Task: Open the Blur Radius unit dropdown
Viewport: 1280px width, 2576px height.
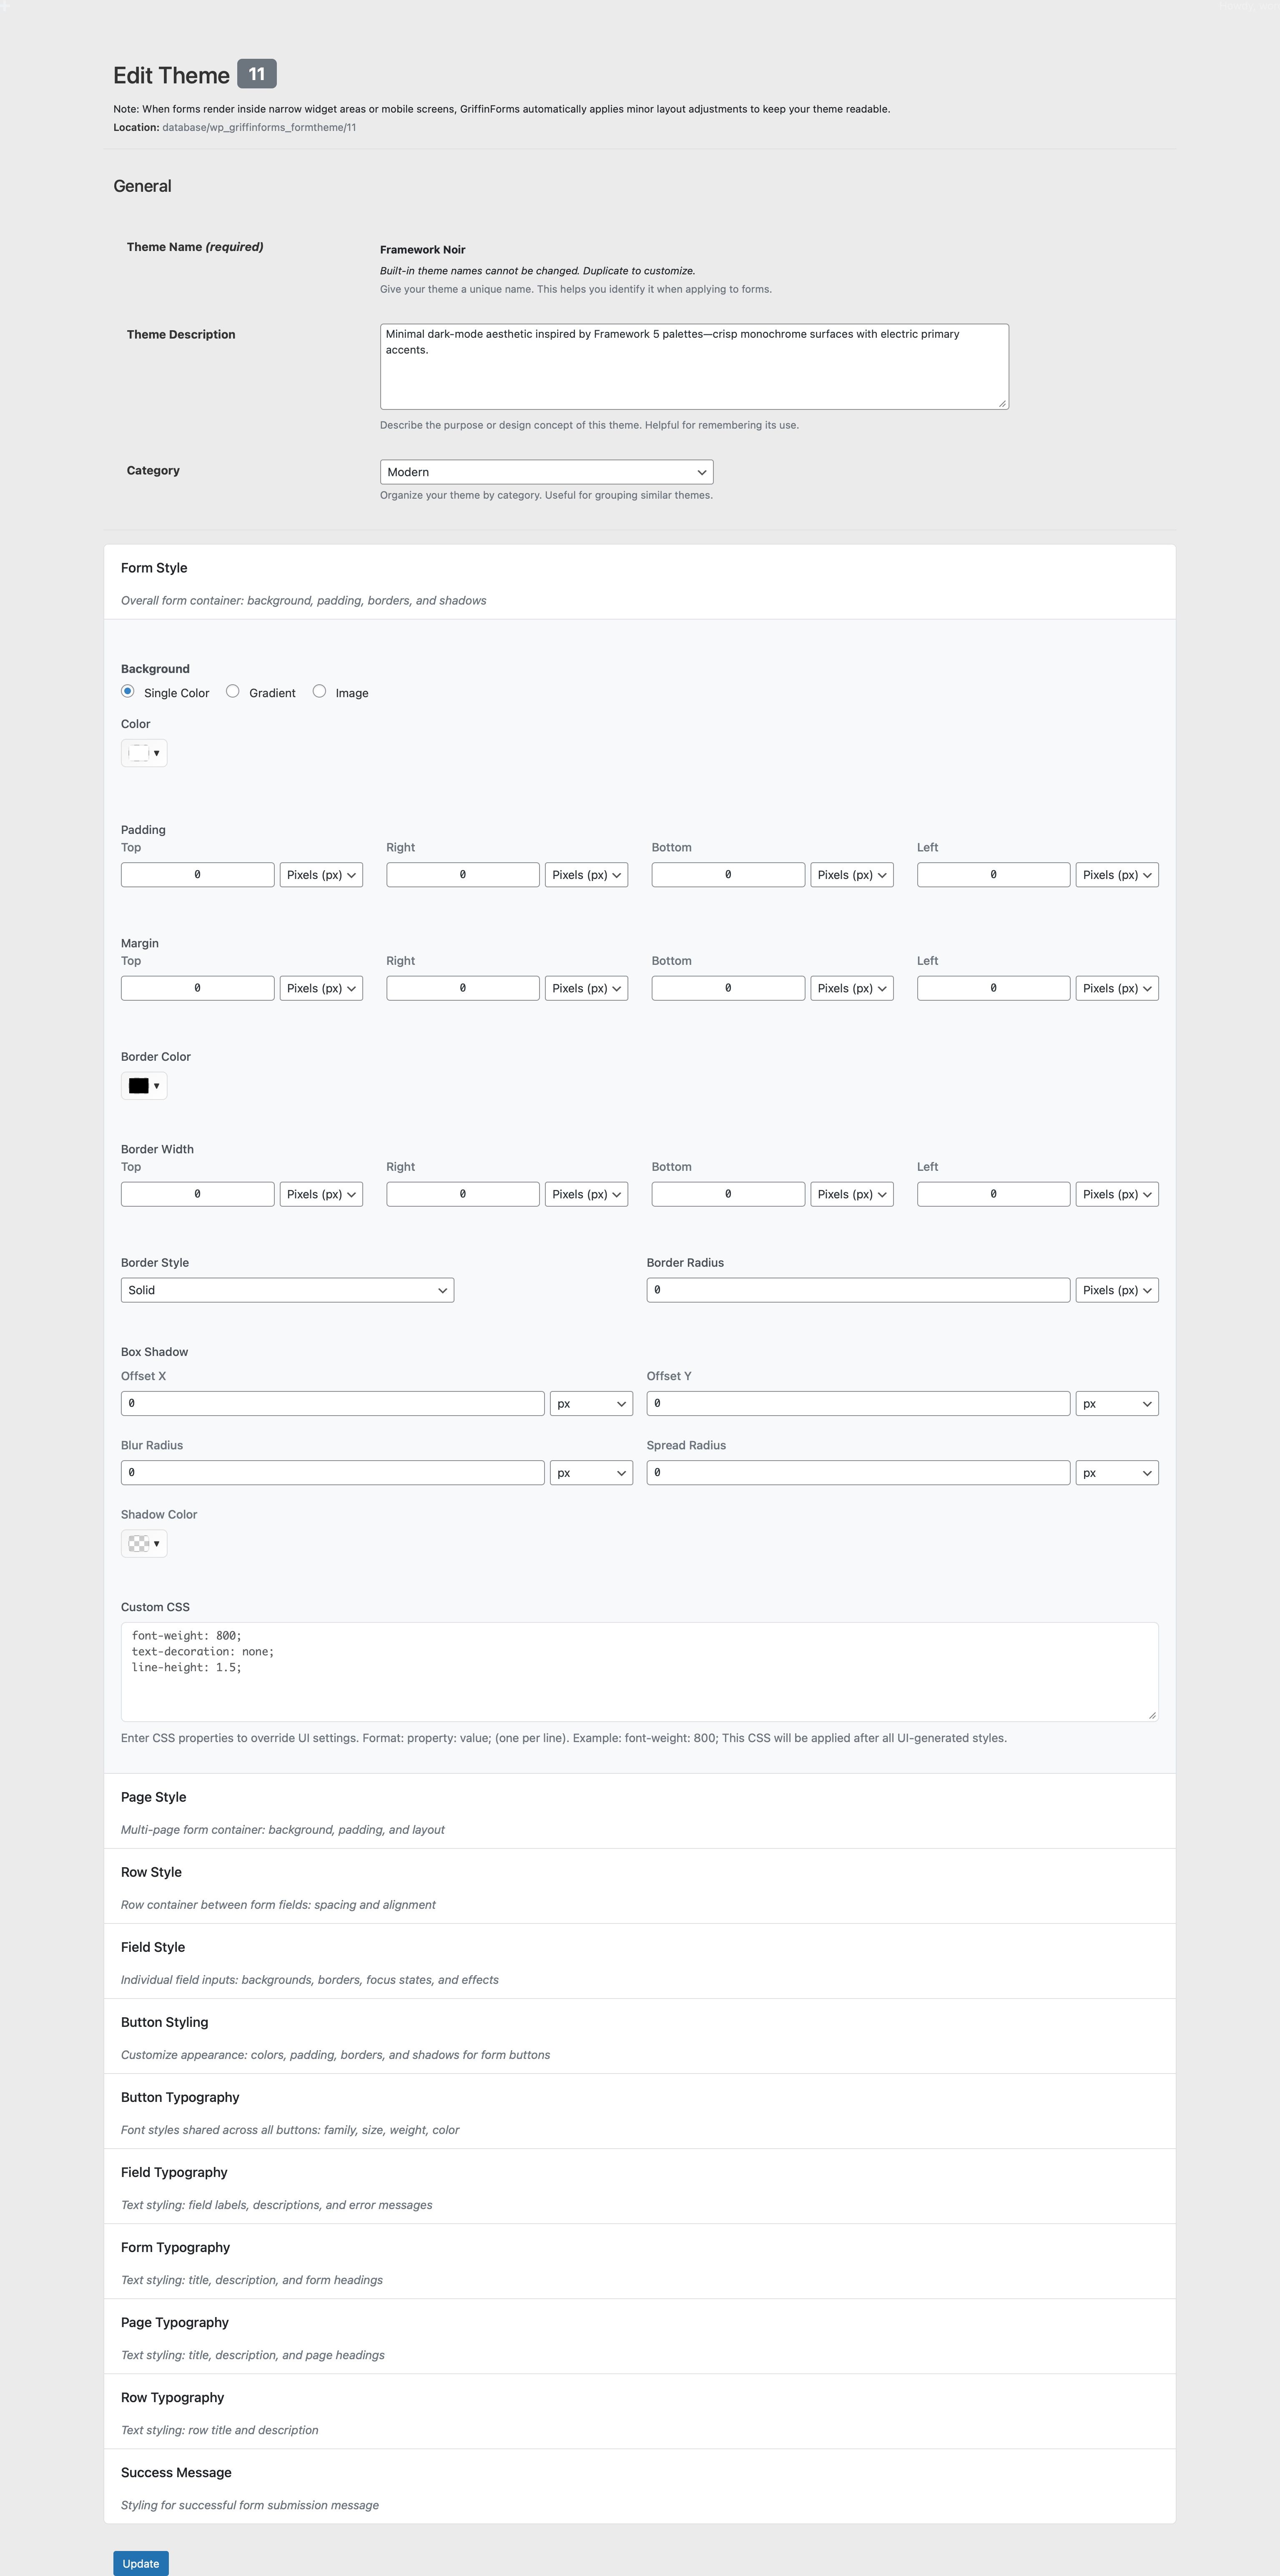Action: 591,1472
